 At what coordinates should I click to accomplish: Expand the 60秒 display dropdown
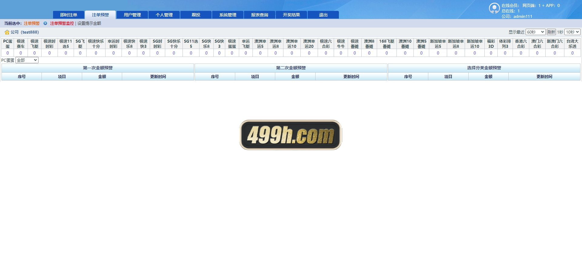point(535,32)
